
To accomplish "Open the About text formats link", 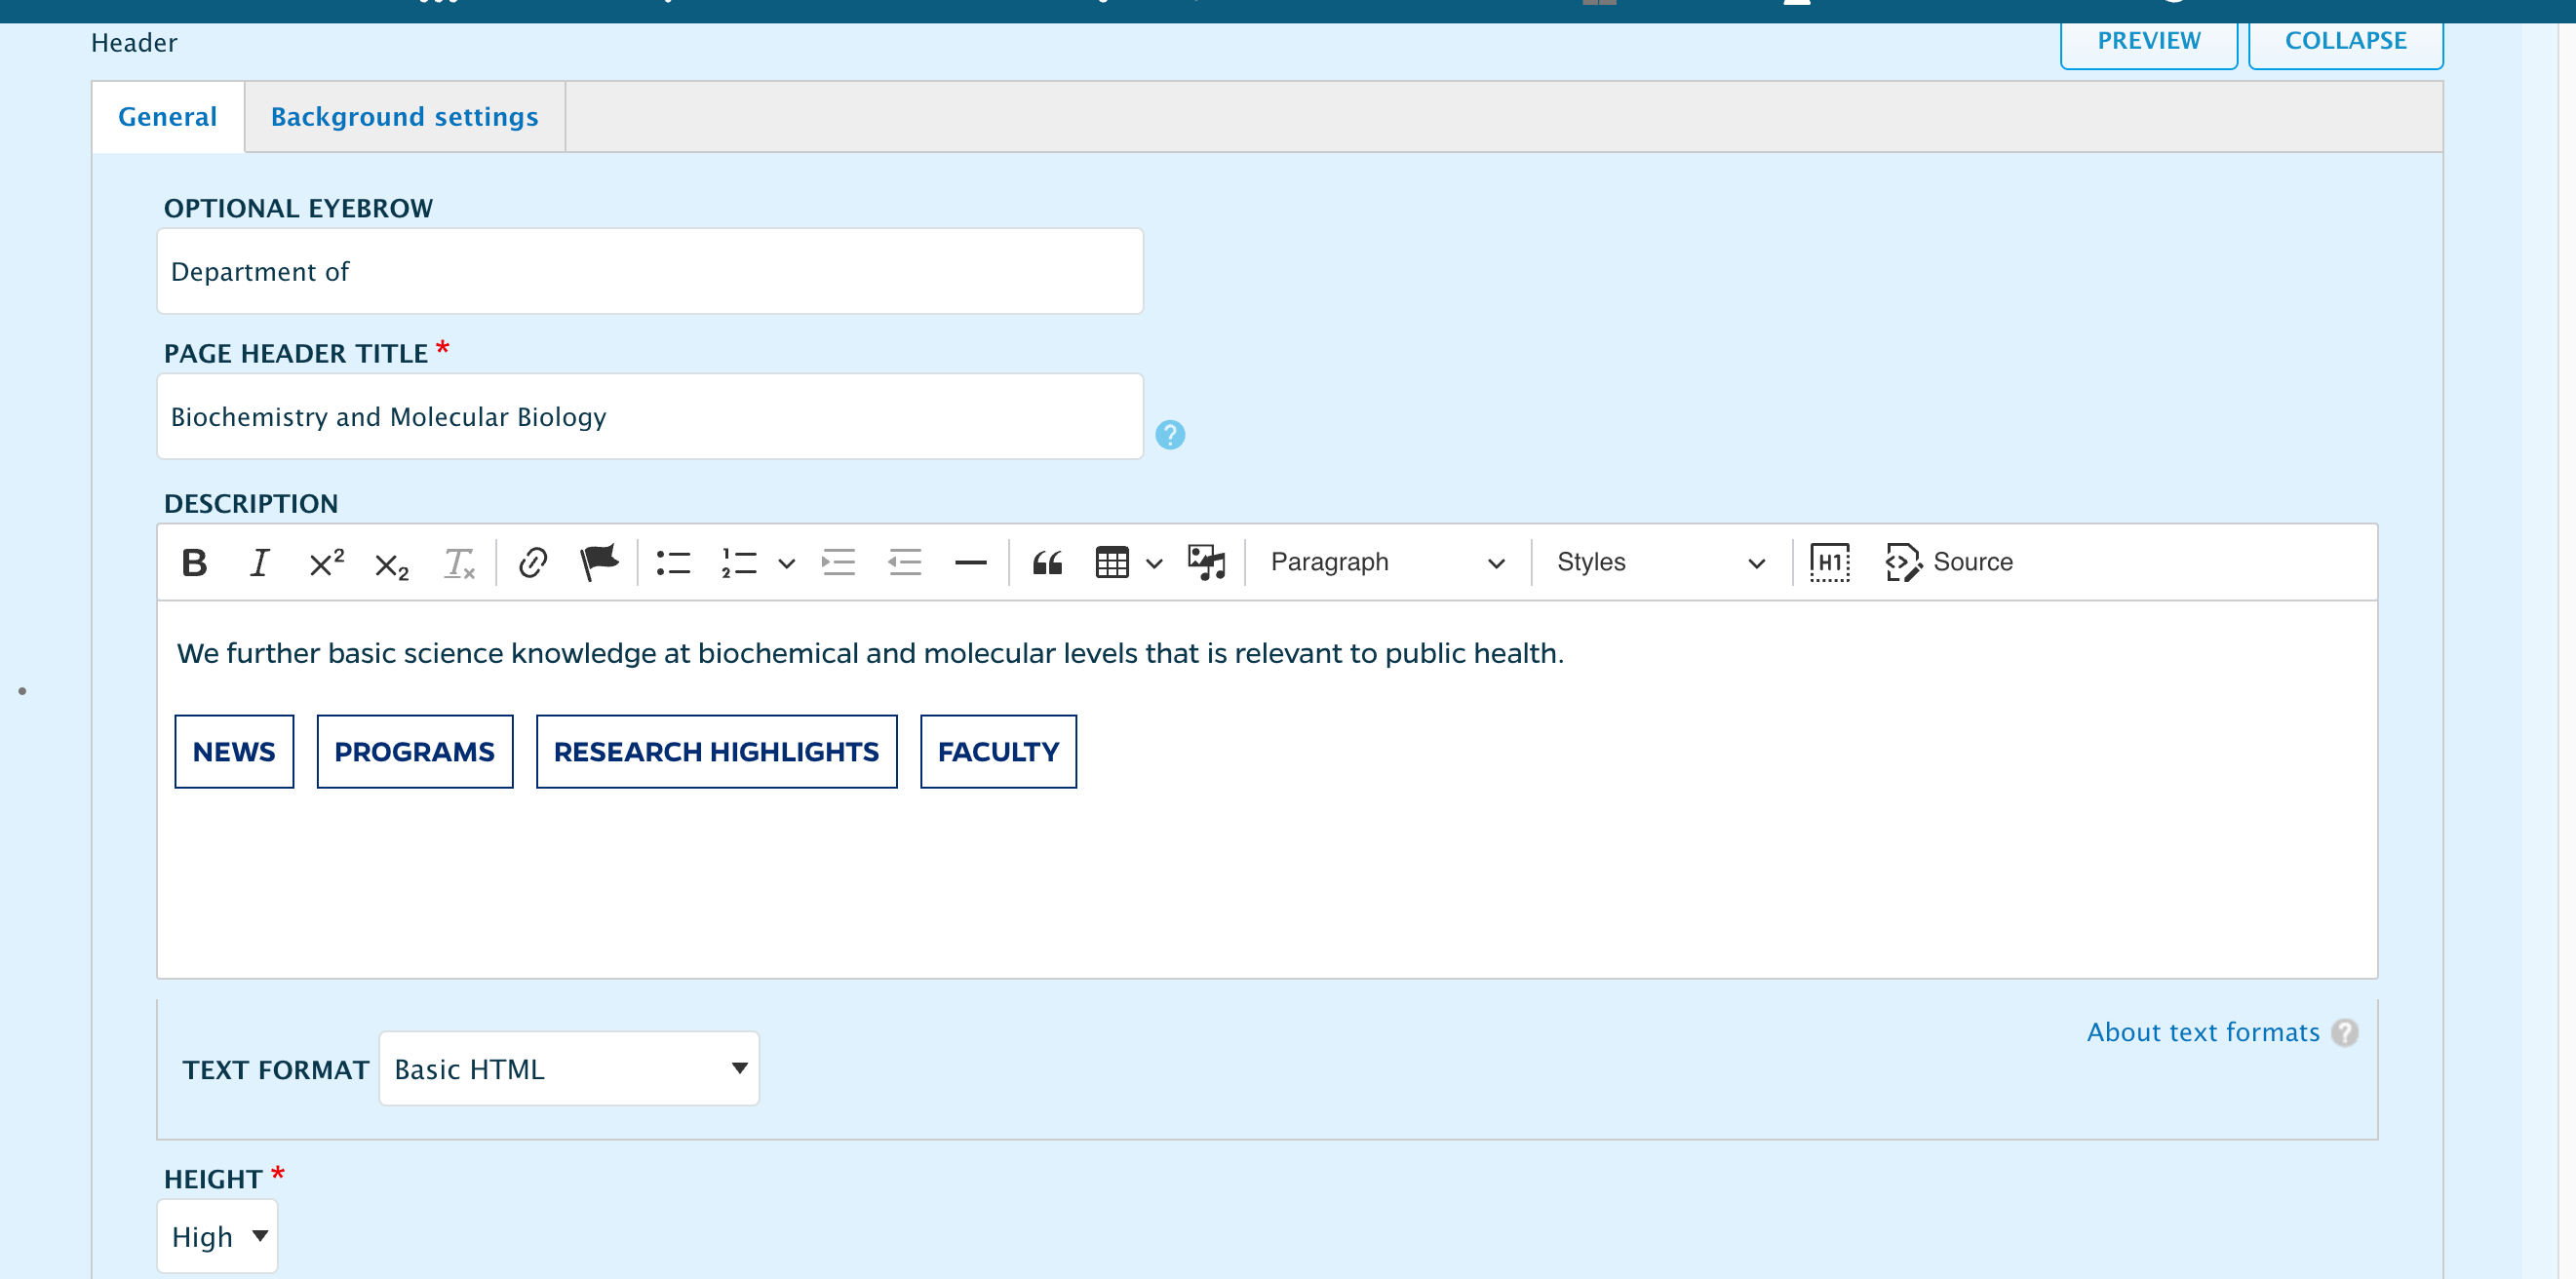I will click(2202, 1032).
